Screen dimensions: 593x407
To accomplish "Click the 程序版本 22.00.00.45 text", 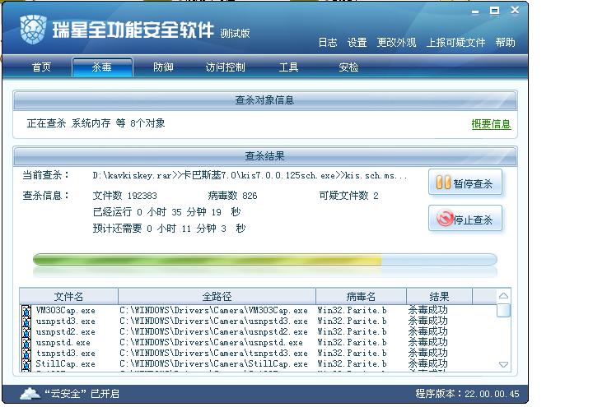I will pyautogui.click(x=467, y=394).
